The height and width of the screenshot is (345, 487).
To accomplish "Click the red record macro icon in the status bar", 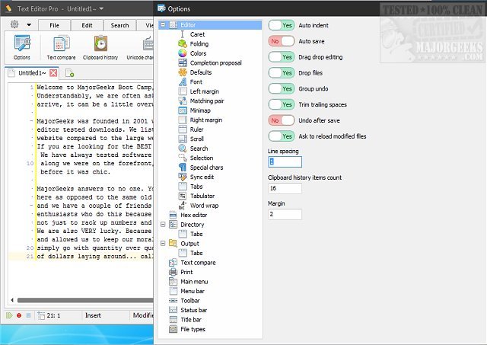I will [x=19, y=315].
